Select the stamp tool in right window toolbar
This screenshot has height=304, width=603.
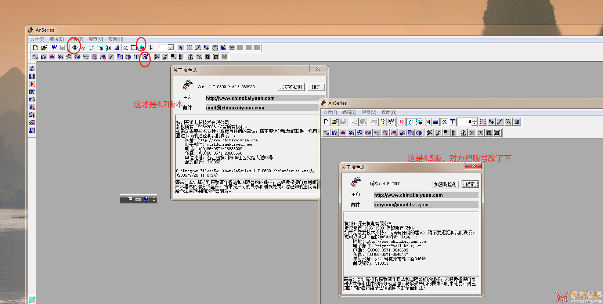click(463, 133)
